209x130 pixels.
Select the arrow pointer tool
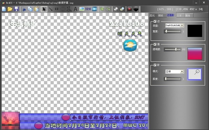[x=44, y=9]
